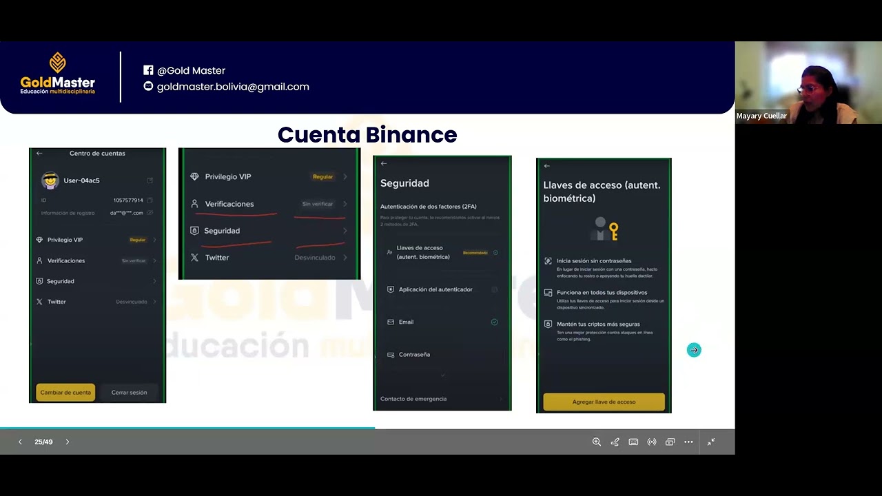Viewport: 882px width, 496px height.
Task: Click the live broadcast icon
Action: pyautogui.click(x=652, y=442)
